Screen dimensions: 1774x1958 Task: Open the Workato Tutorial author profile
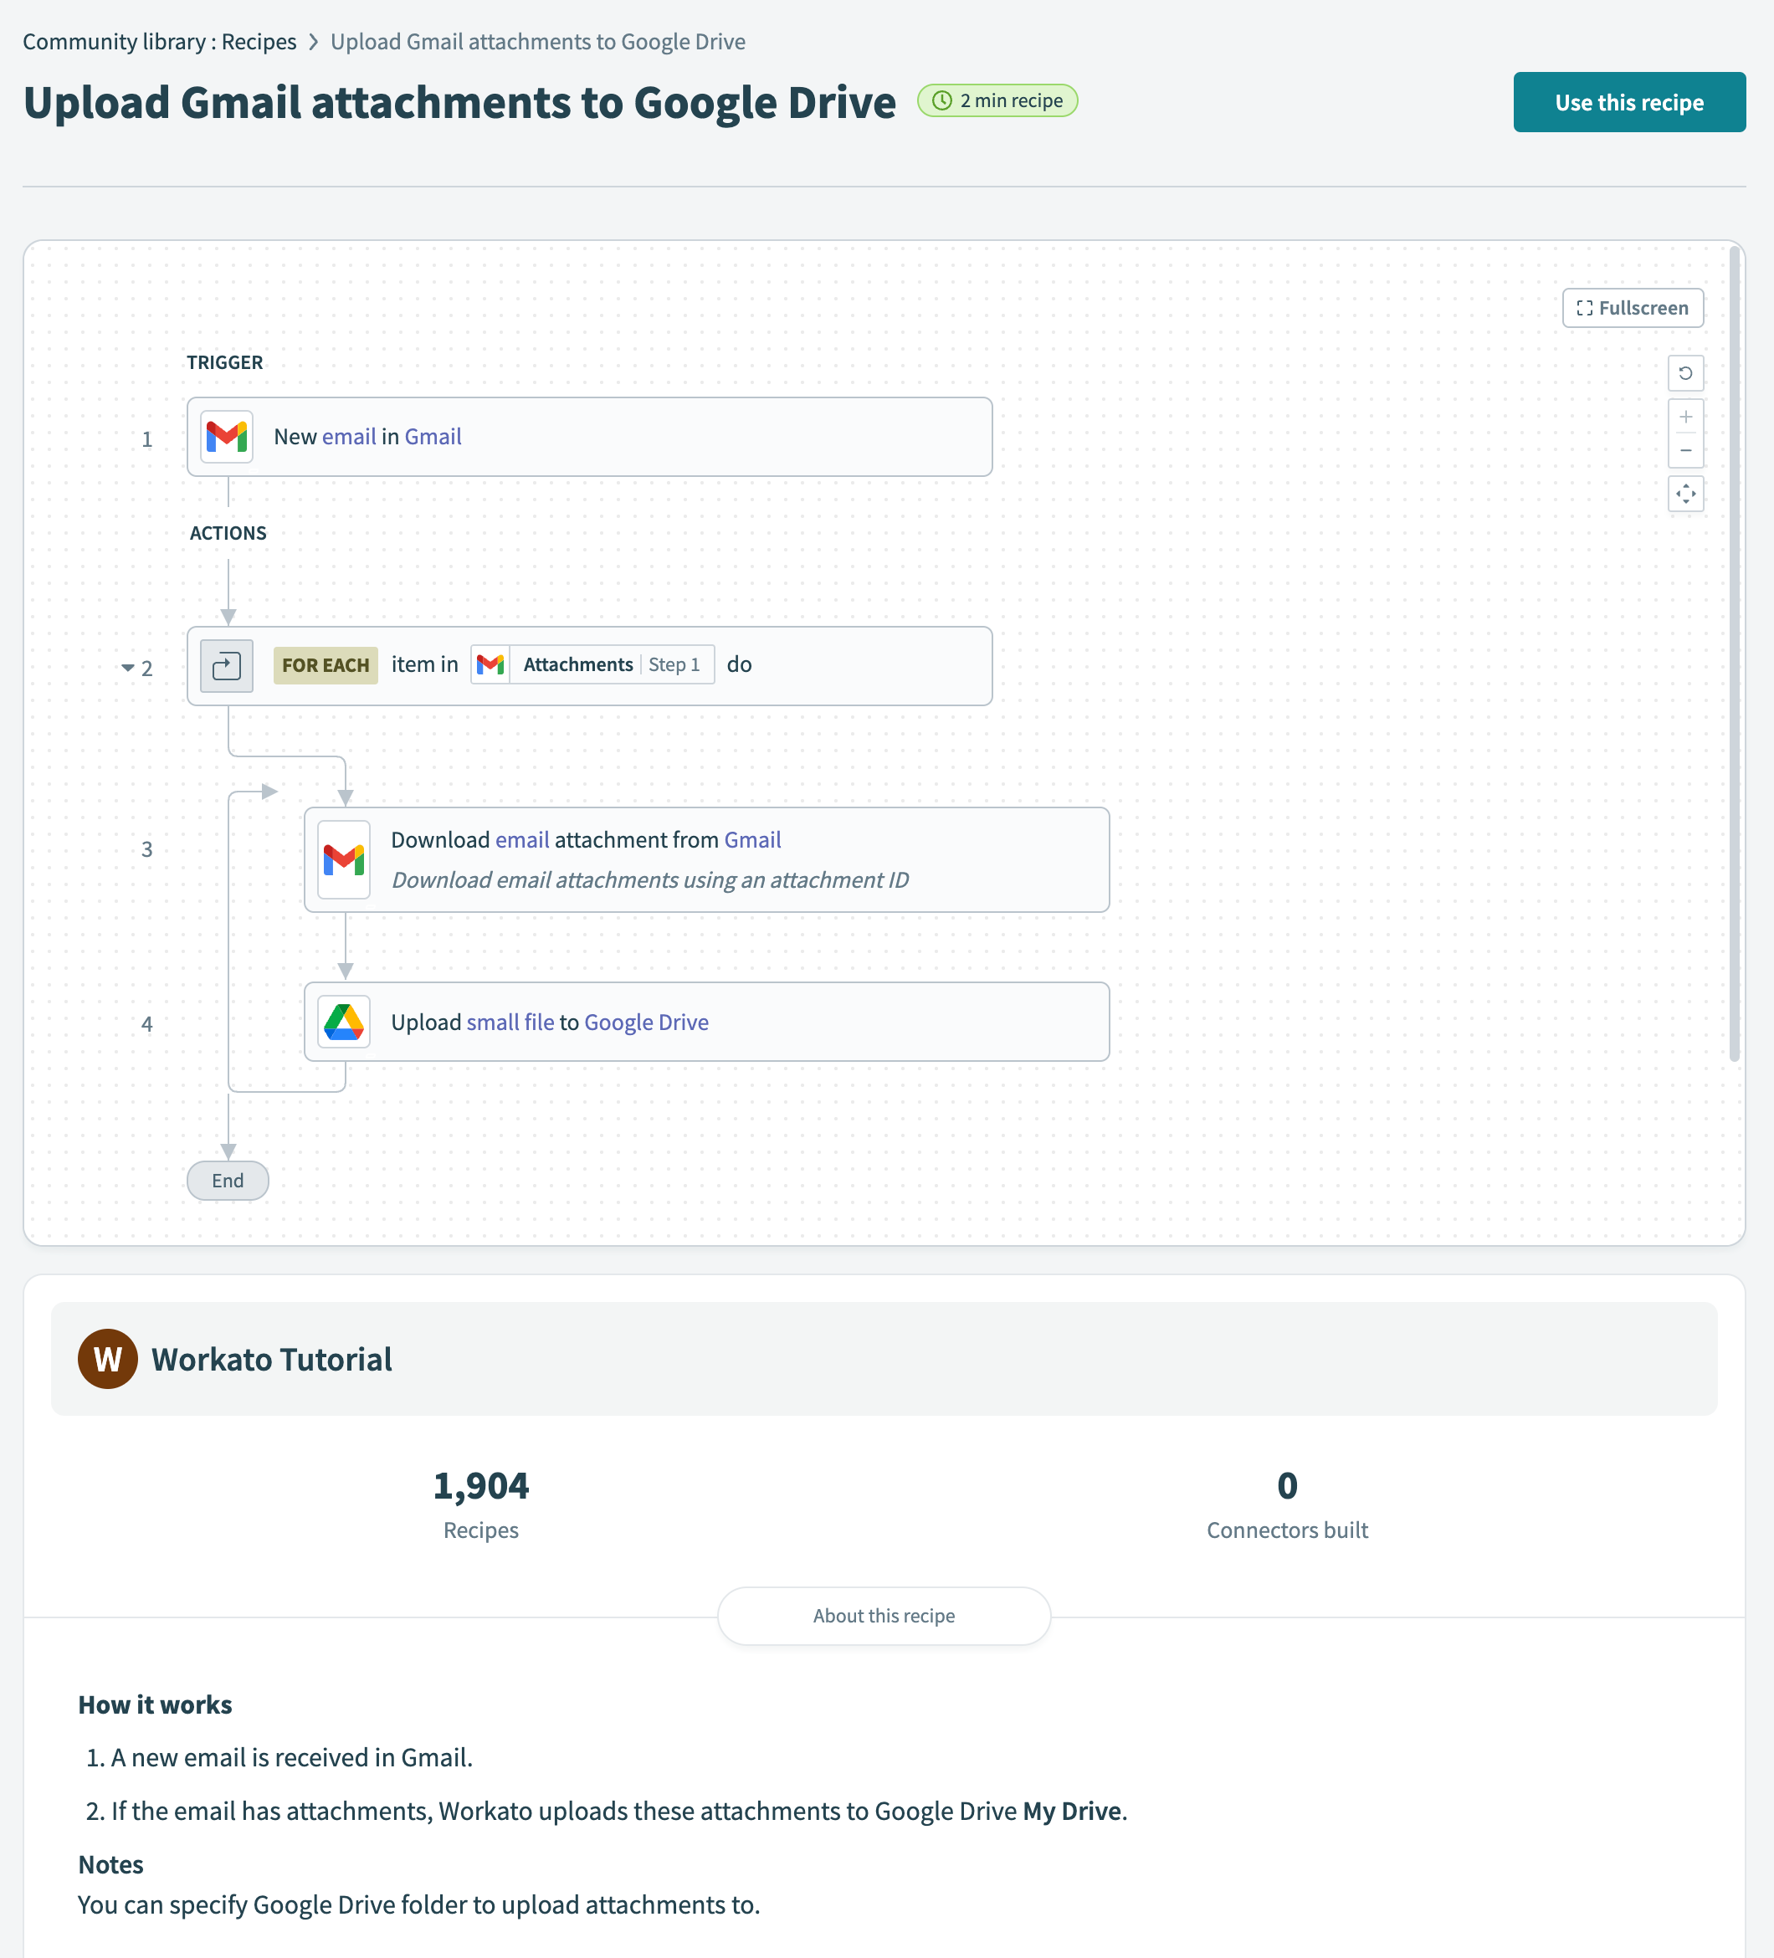click(272, 1360)
